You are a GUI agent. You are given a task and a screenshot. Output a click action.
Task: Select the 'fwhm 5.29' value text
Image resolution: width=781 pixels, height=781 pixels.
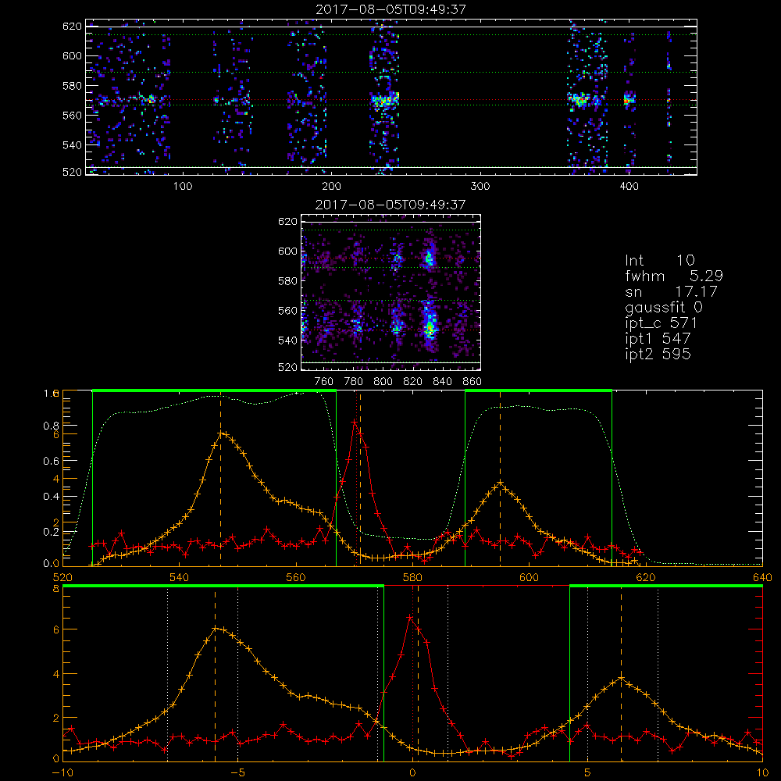[673, 276]
